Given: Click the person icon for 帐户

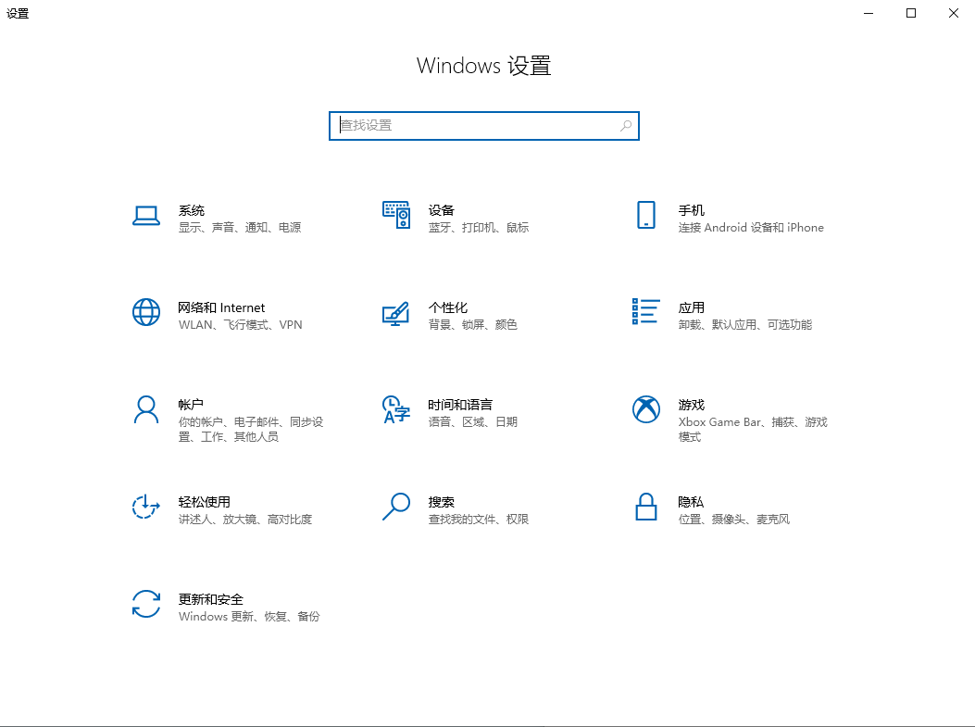Looking at the screenshot, I should click(146, 409).
